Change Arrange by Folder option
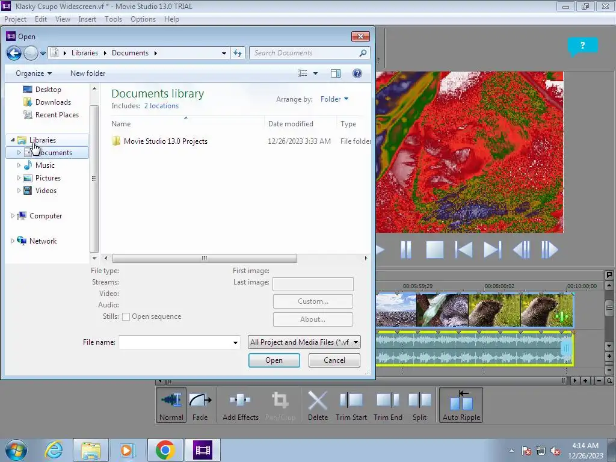The image size is (616, 462). point(334,99)
